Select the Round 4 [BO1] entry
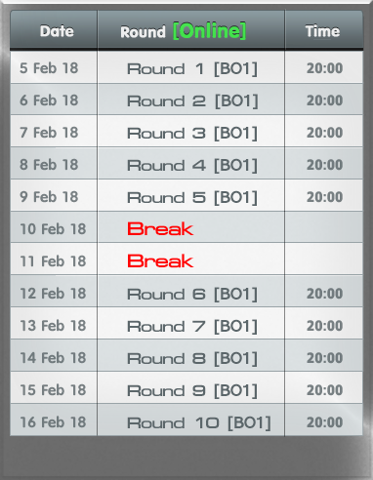This screenshot has height=480, width=373. (192, 165)
